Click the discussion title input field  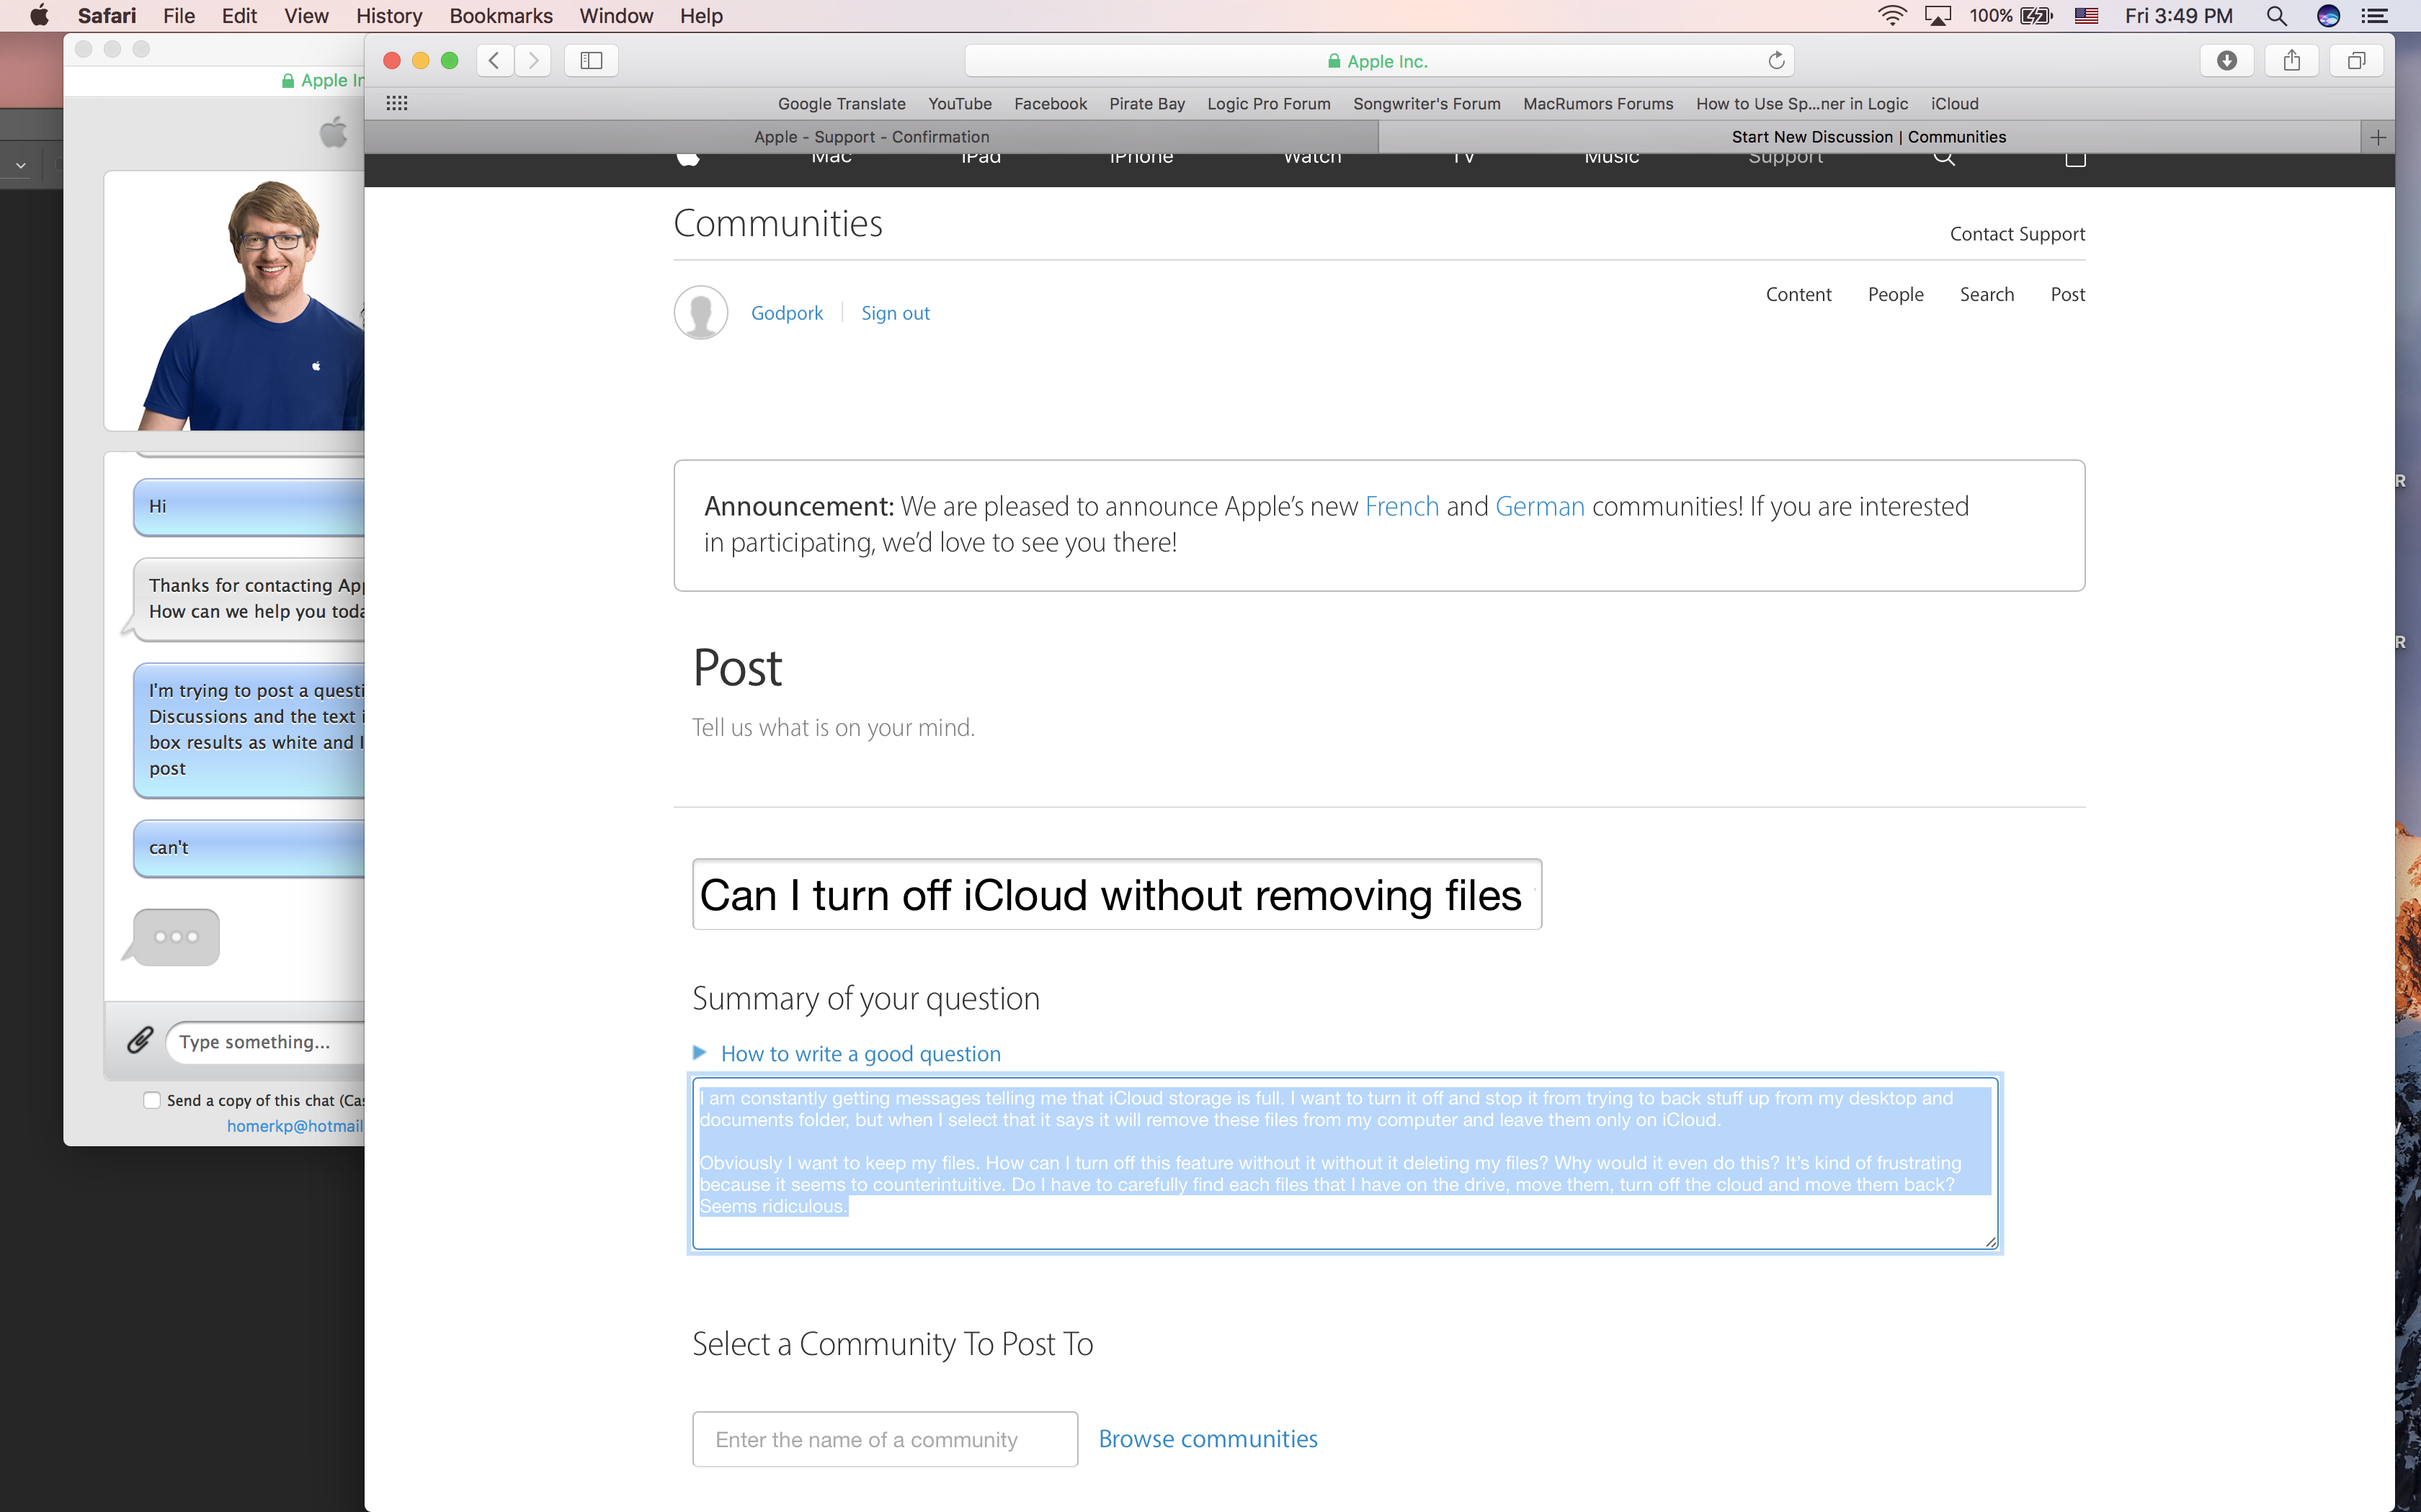(1116, 894)
